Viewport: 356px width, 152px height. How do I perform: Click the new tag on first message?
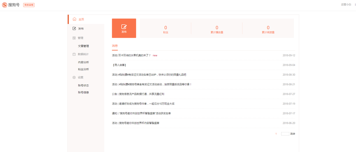(x=155, y=55)
